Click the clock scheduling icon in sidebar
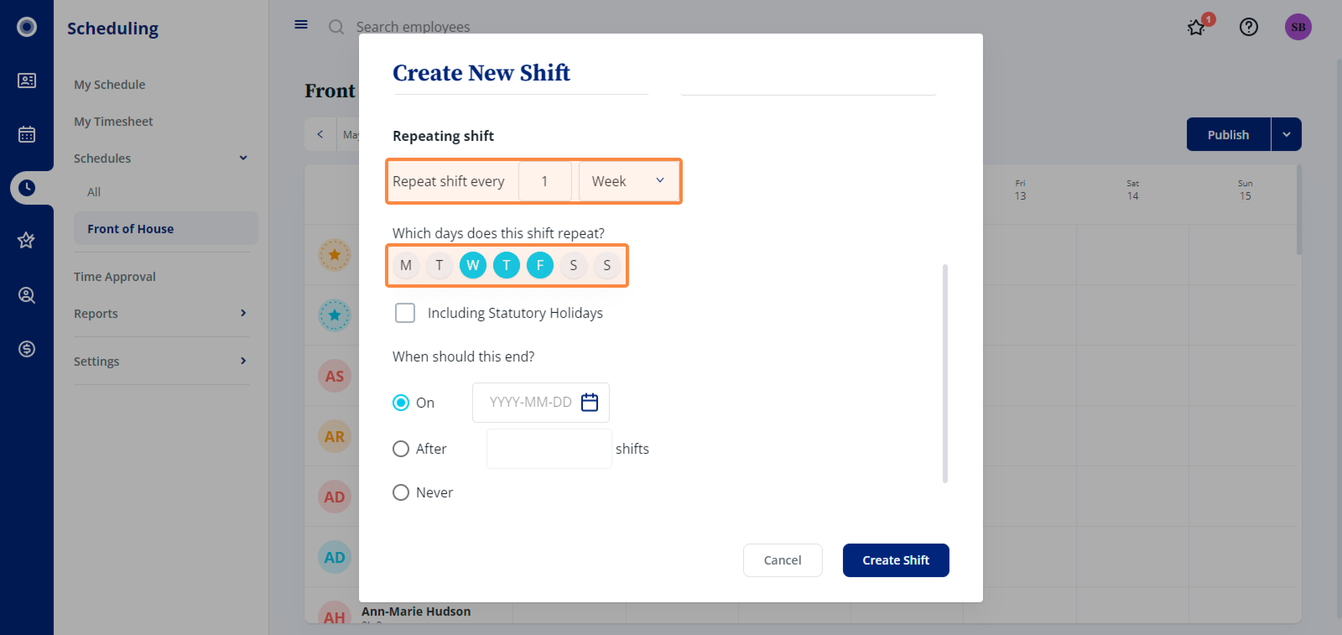 pos(26,187)
